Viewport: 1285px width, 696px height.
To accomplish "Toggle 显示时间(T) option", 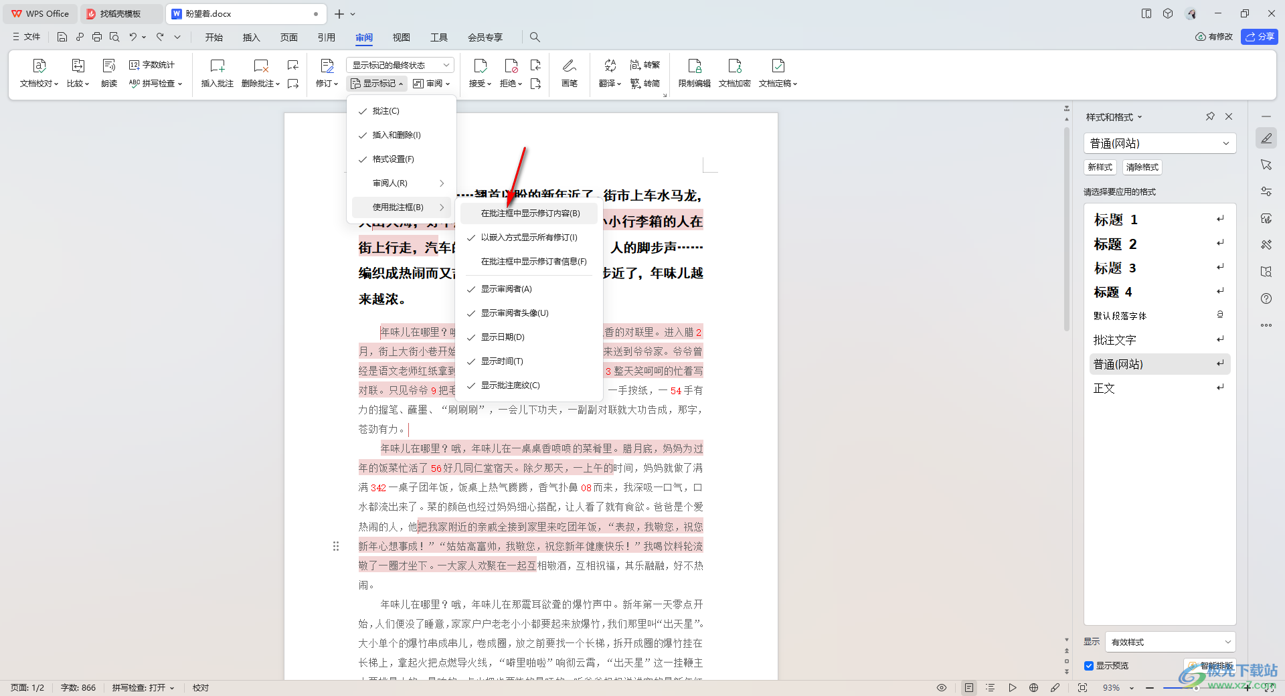I will [x=529, y=361].
